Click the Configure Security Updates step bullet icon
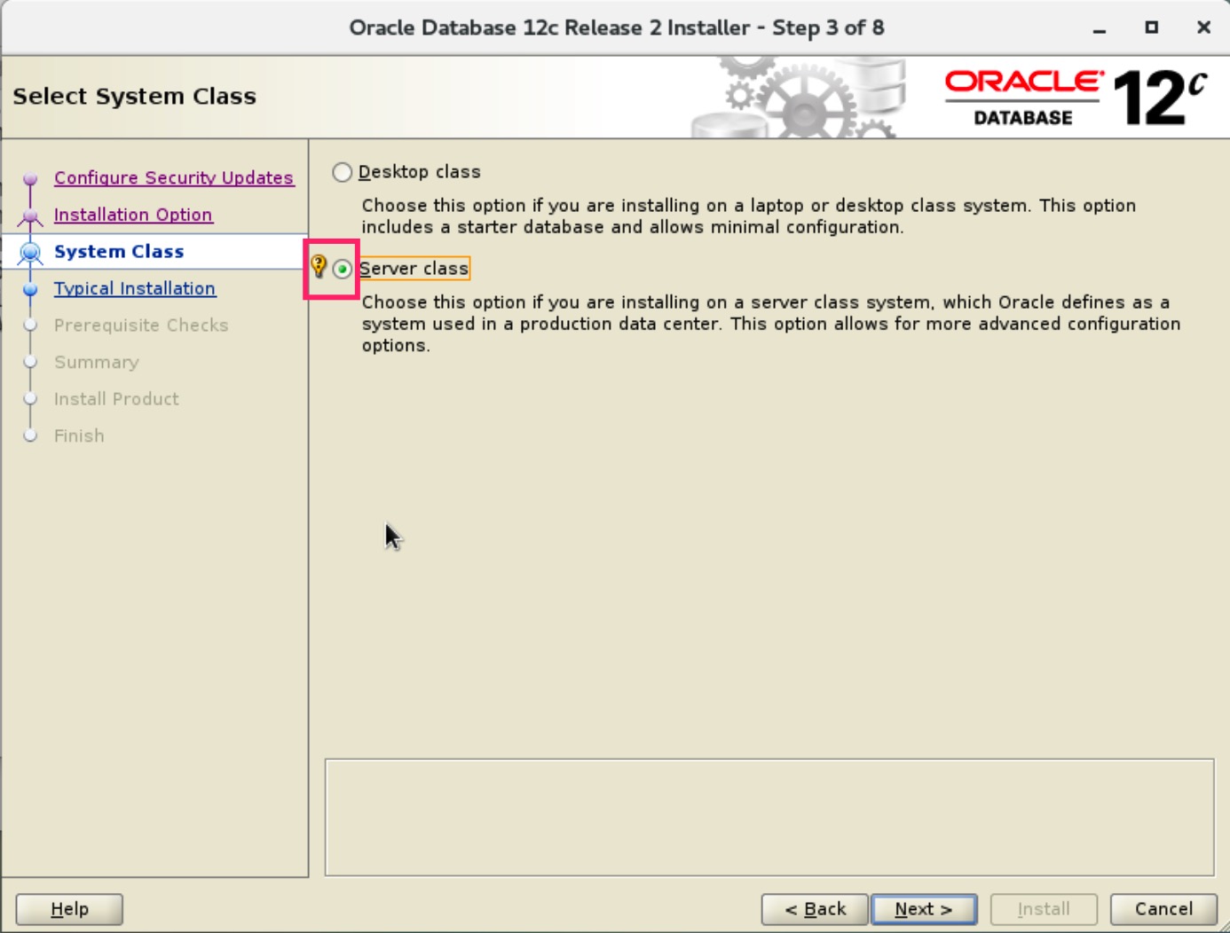This screenshot has height=933, width=1230. tap(30, 178)
